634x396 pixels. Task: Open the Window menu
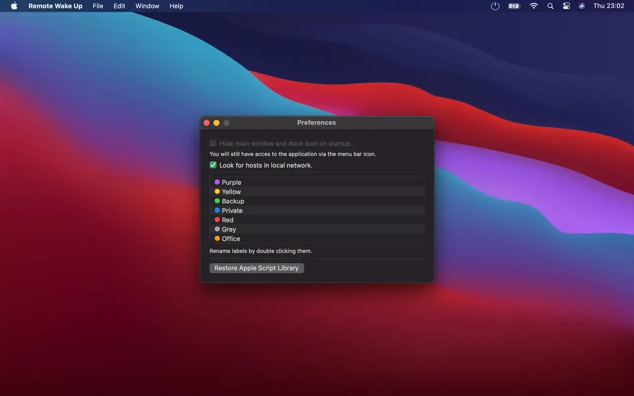tap(147, 6)
